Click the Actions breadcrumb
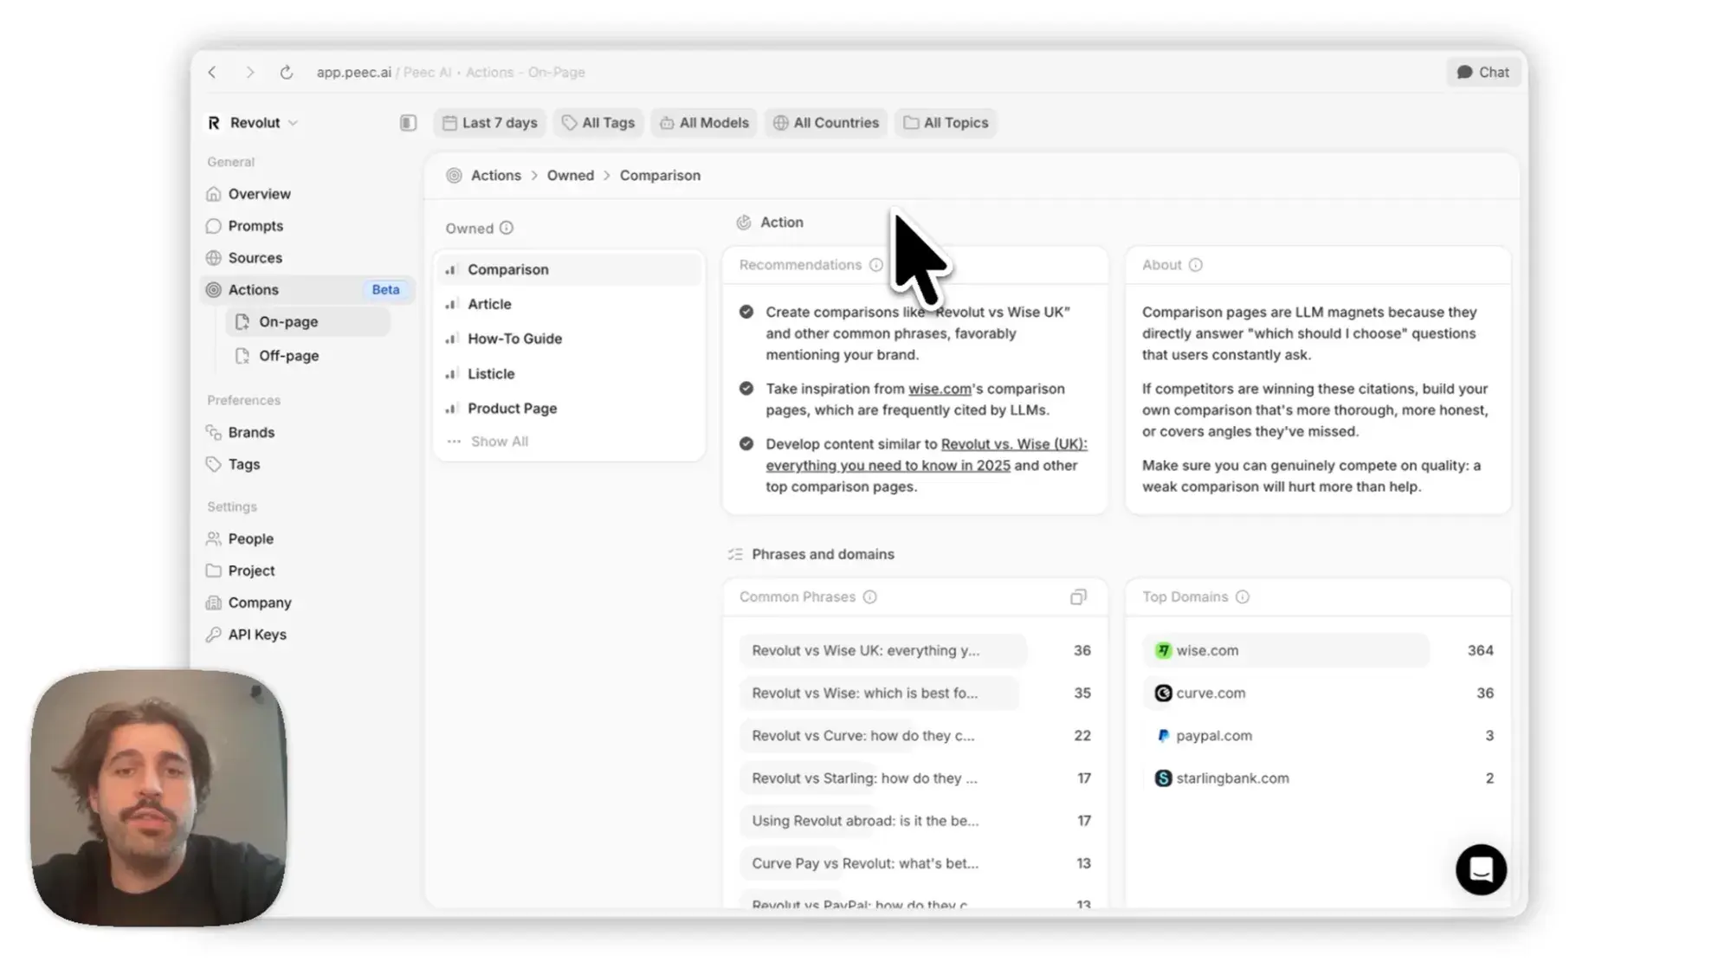The height and width of the screenshot is (968, 1731). pos(495,176)
